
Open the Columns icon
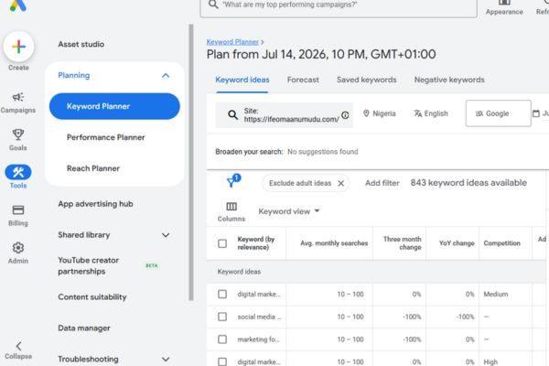pyautogui.click(x=231, y=207)
